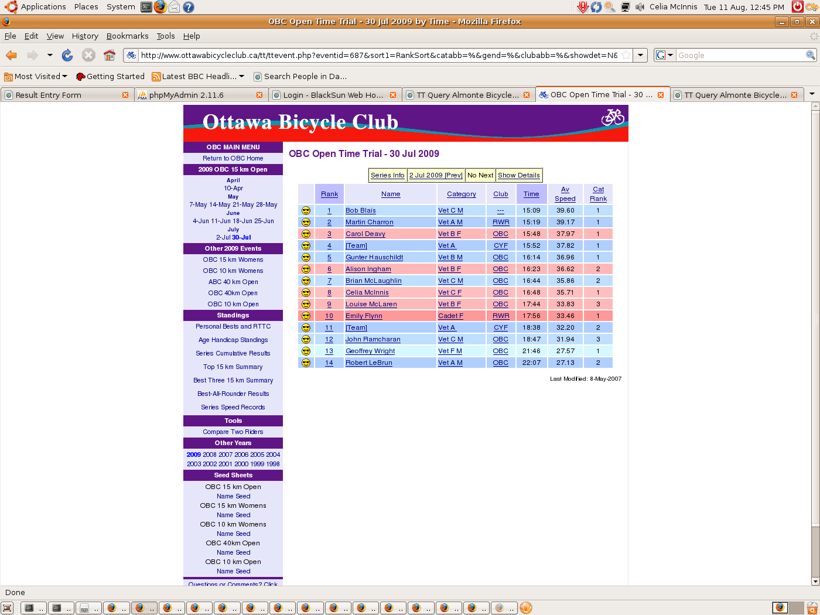Image resolution: width=820 pixels, height=615 pixels.
Task: Click the bookmark star in URL bar
Action: point(626,55)
